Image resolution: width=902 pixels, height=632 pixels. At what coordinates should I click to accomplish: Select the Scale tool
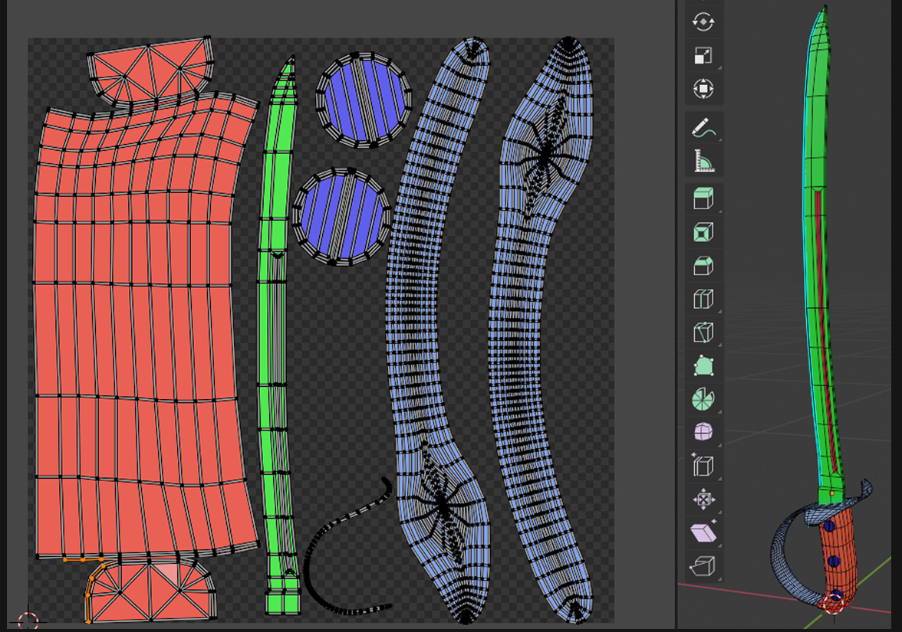click(703, 56)
